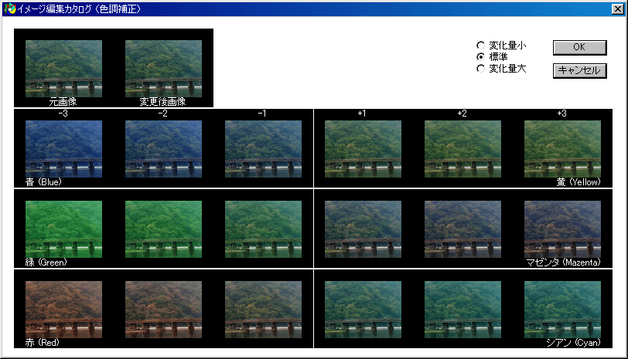Viewport: 628px width, 359px height.
Task: Apply the Red -3 thumbnail
Action: coord(63,310)
